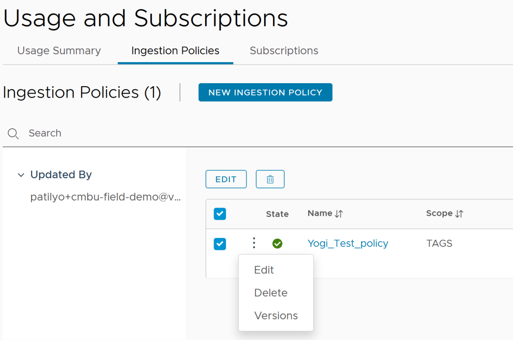Choose Edit from the context menu
Viewport: 513px width, 340px height.
point(264,270)
